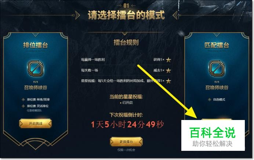Screen dimensions: 254x160
Task: Click the 匹配擂台 Summoner's Rift map emblem
Action: (x=217, y=69)
